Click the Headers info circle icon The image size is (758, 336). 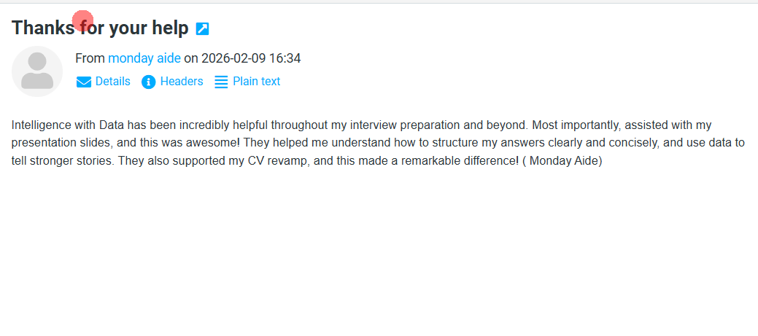149,82
